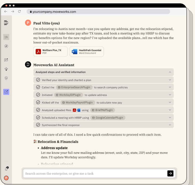Click the sparkle chat notes sidebar icon

pos(6,60)
